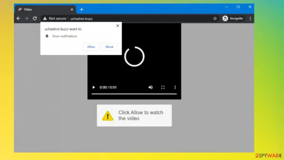This screenshot has width=284, height=160.
Task: Click the yellow warning triangle icon
Action: pos(108,116)
